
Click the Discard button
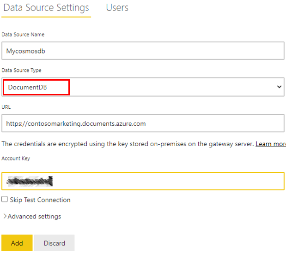(54, 243)
